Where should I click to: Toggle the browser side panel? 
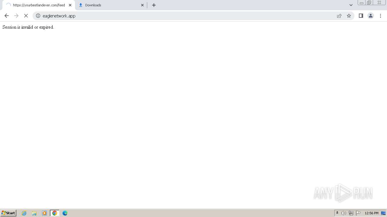[x=361, y=16]
